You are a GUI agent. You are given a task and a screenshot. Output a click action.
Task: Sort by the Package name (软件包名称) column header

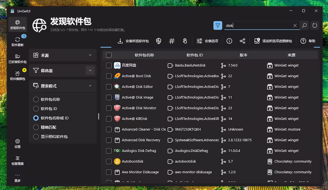click(x=144, y=55)
